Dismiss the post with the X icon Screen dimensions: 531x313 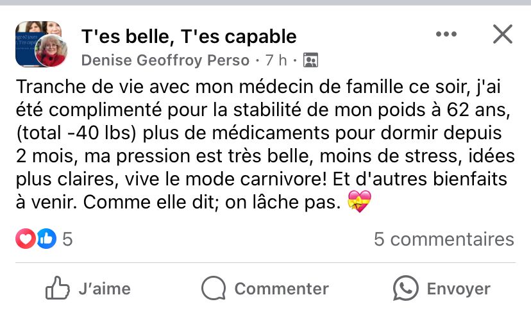pos(502,35)
